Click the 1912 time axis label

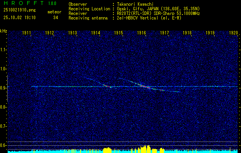[50, 33]
